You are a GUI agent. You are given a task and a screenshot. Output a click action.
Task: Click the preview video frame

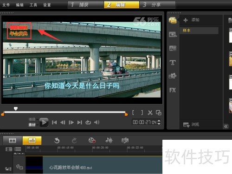[82, 60]
